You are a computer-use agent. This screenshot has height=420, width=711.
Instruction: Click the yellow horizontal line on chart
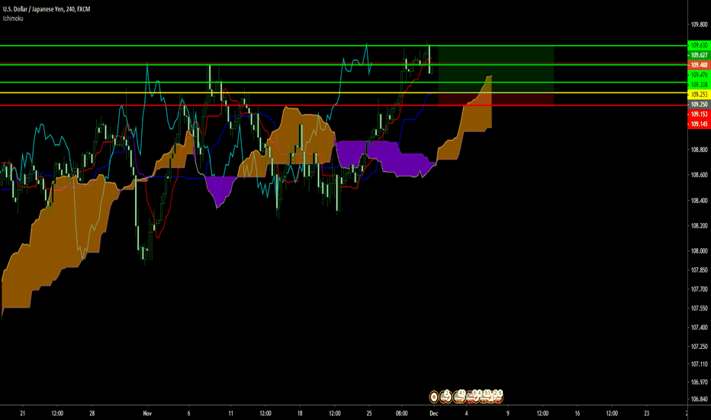(x=229, y=93)
